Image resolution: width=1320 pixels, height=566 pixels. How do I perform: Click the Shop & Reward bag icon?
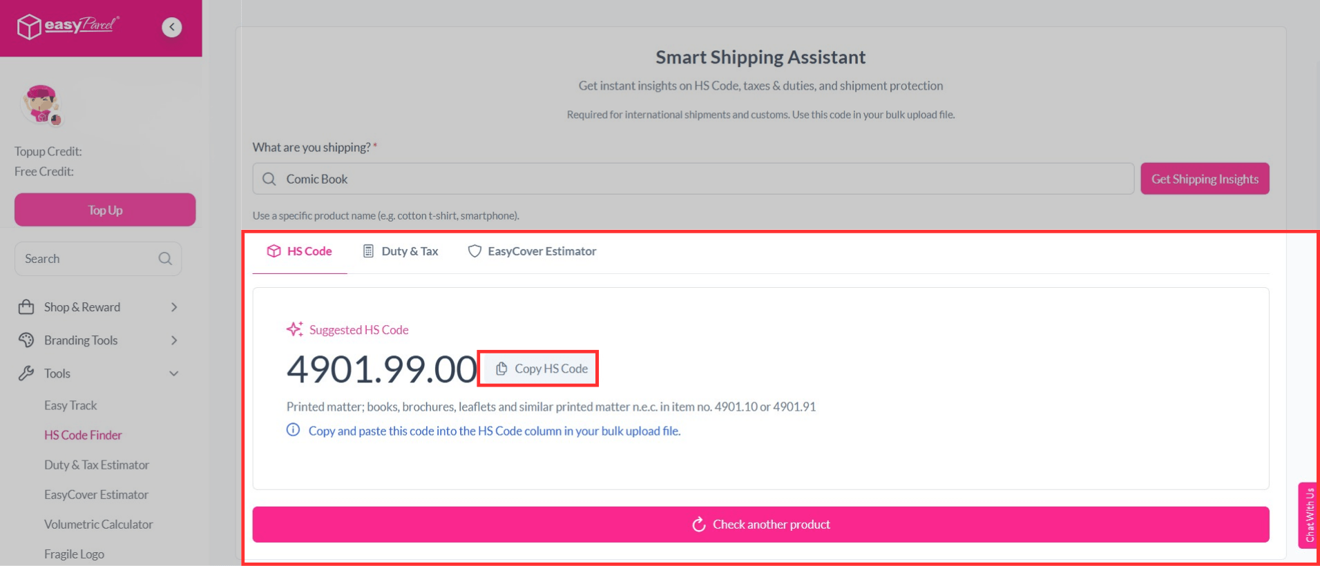coord(26,307)
